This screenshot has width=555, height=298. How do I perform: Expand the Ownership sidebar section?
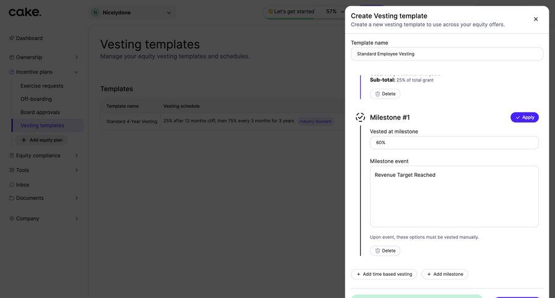tap(76, 57)
